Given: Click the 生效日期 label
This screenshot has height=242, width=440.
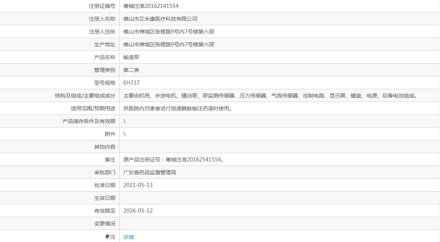Looking at the screenshot, I should [x=105, y=198].
